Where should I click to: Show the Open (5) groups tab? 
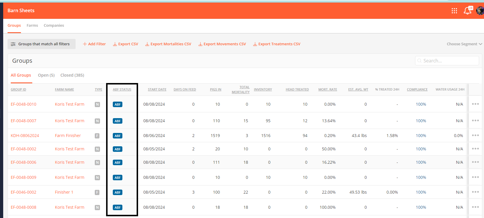(x=46, y=75)
